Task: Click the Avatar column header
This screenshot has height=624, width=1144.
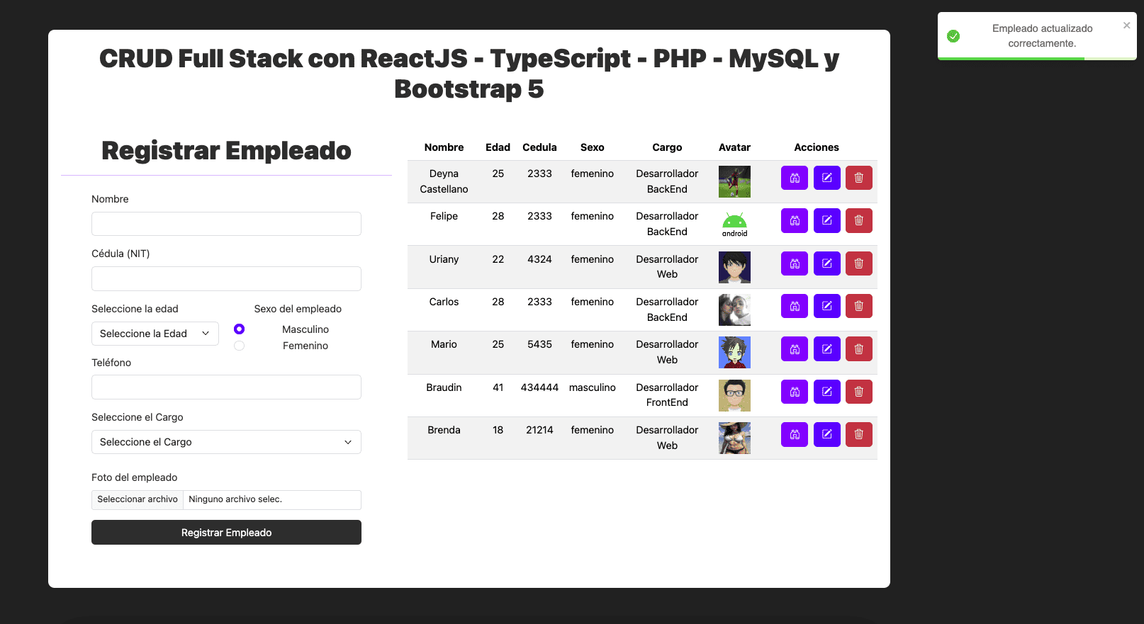Action: [734, 147]
